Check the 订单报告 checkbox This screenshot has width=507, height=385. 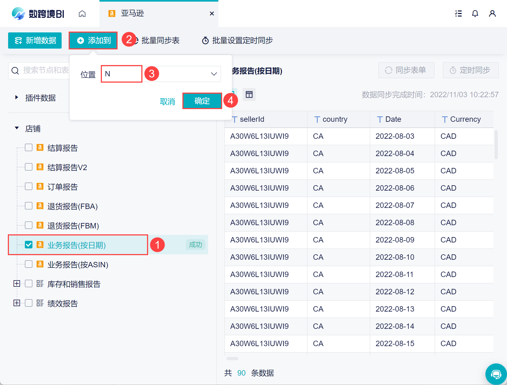(29, 186)
